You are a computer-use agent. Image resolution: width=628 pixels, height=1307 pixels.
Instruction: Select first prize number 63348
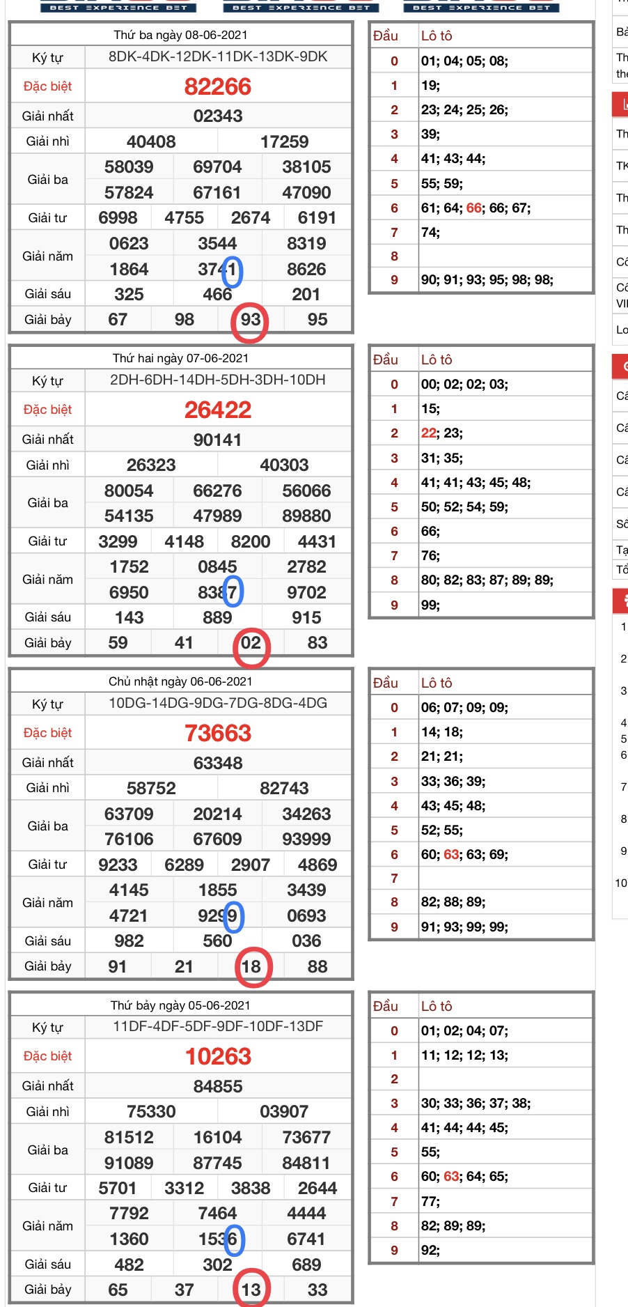(x=218, y=763)
